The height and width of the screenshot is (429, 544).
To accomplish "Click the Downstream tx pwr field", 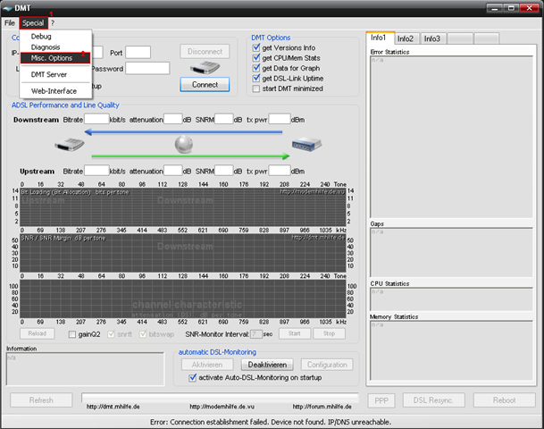I will [x=280, y=119].
